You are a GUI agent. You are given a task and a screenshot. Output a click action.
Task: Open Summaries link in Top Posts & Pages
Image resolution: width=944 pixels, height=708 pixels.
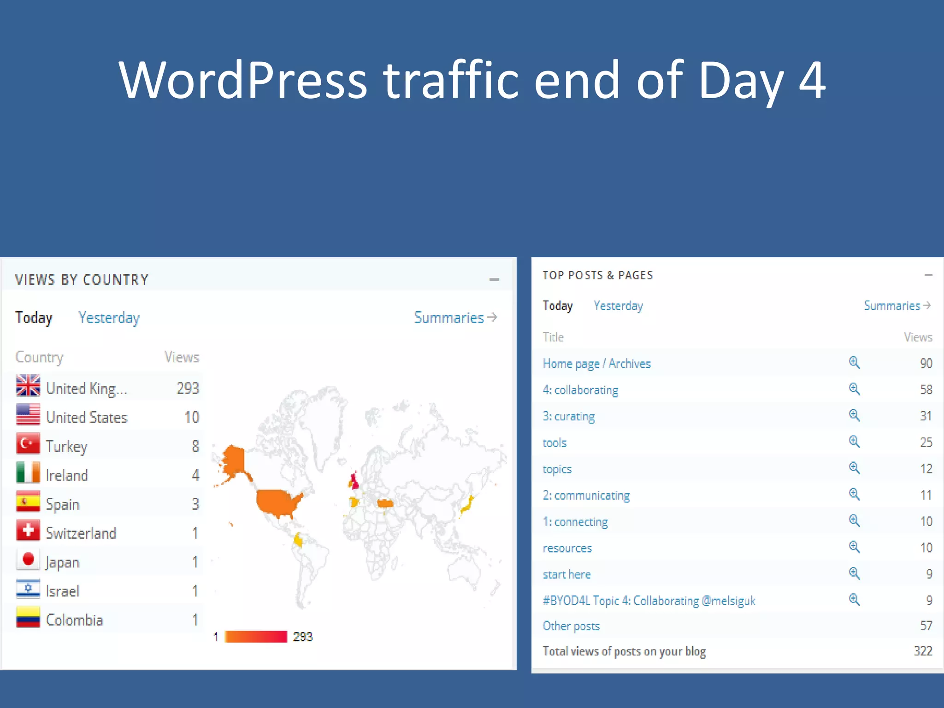click(897, 306)
